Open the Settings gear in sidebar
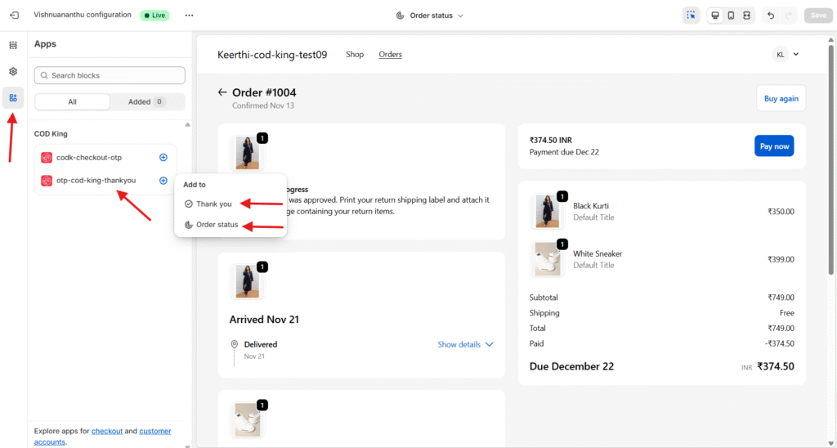The height and width of the screenshot is (448, 837). [13, 72]
